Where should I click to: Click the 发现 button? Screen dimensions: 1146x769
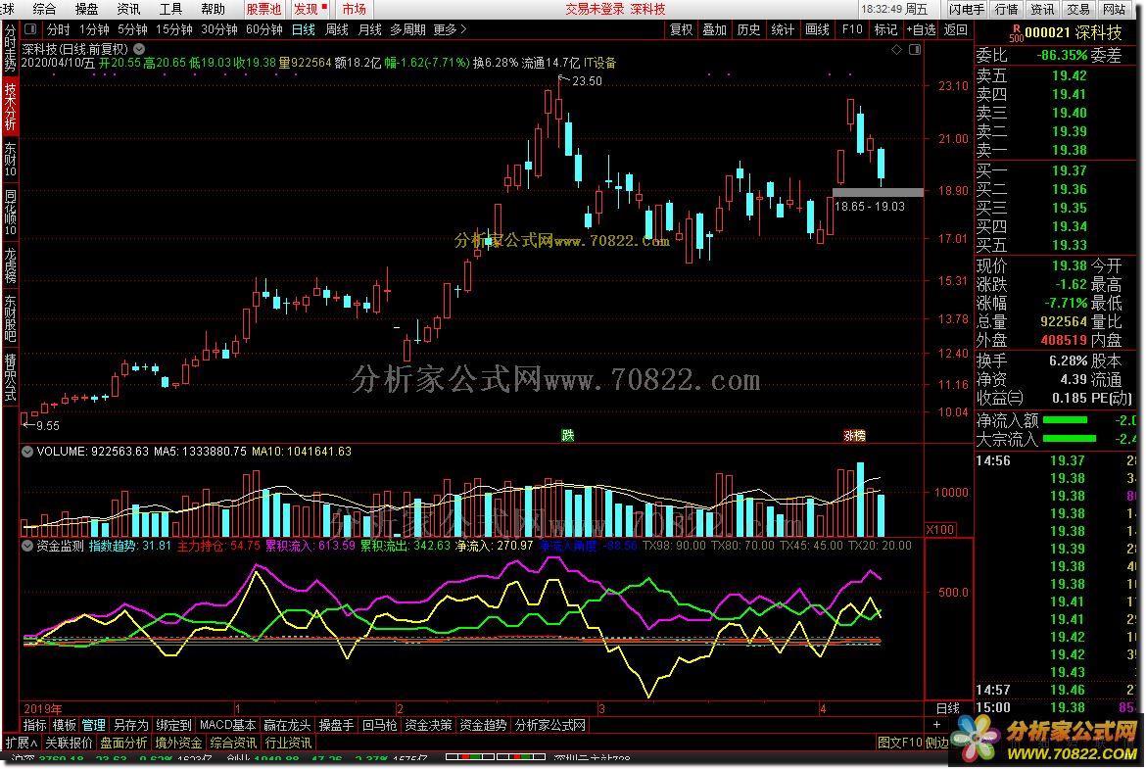coord(310,9)
